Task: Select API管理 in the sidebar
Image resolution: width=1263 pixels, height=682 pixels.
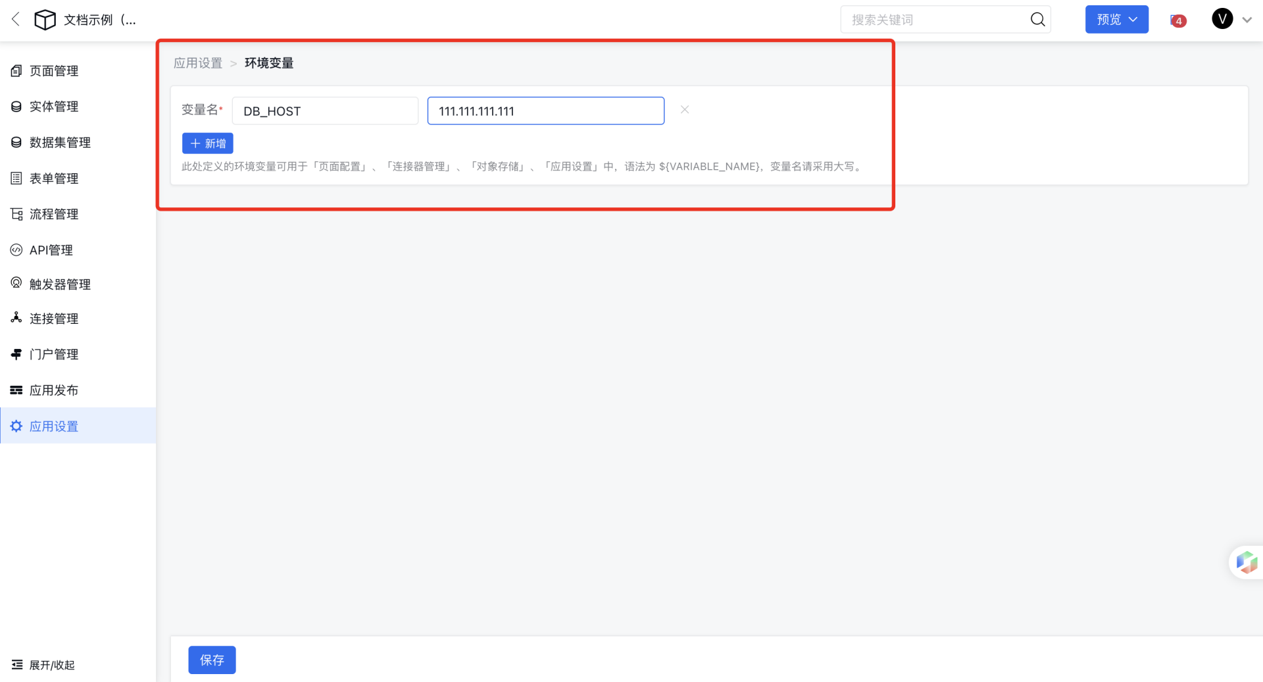Action: 51,249
